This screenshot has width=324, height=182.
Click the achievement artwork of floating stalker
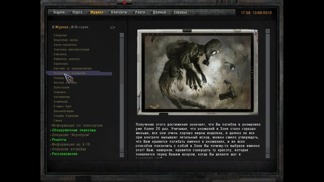[197, 72]
